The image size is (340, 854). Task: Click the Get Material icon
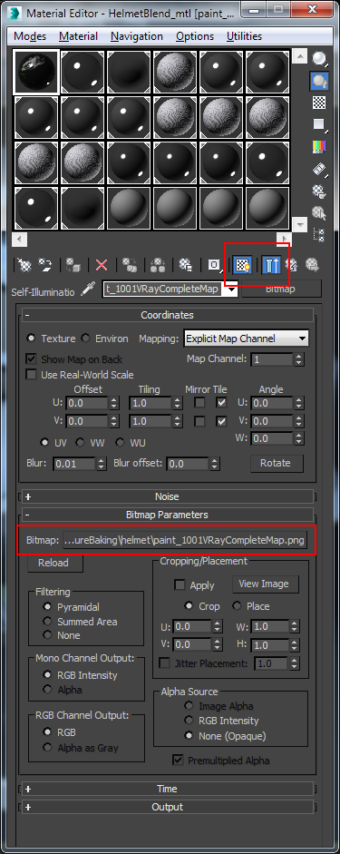pyautogui.click(x=24, y=265)
